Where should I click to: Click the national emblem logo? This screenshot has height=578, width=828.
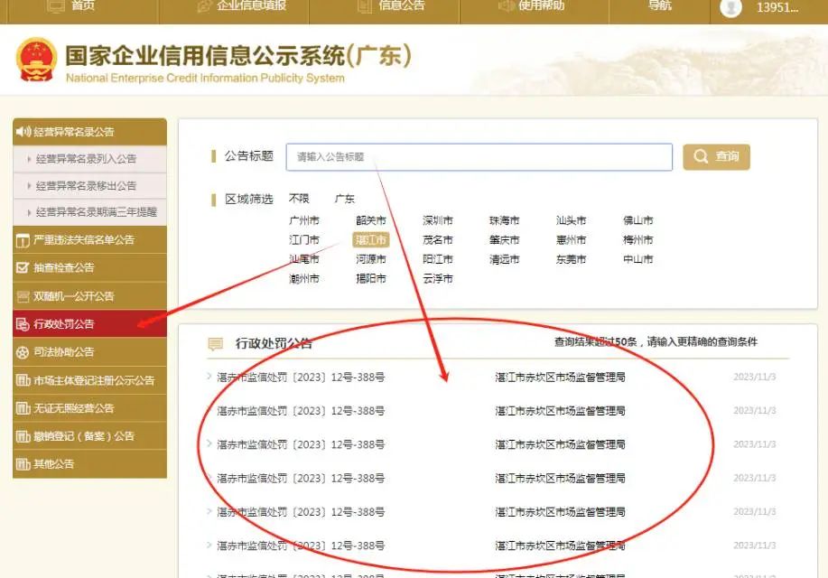(36, 60)
